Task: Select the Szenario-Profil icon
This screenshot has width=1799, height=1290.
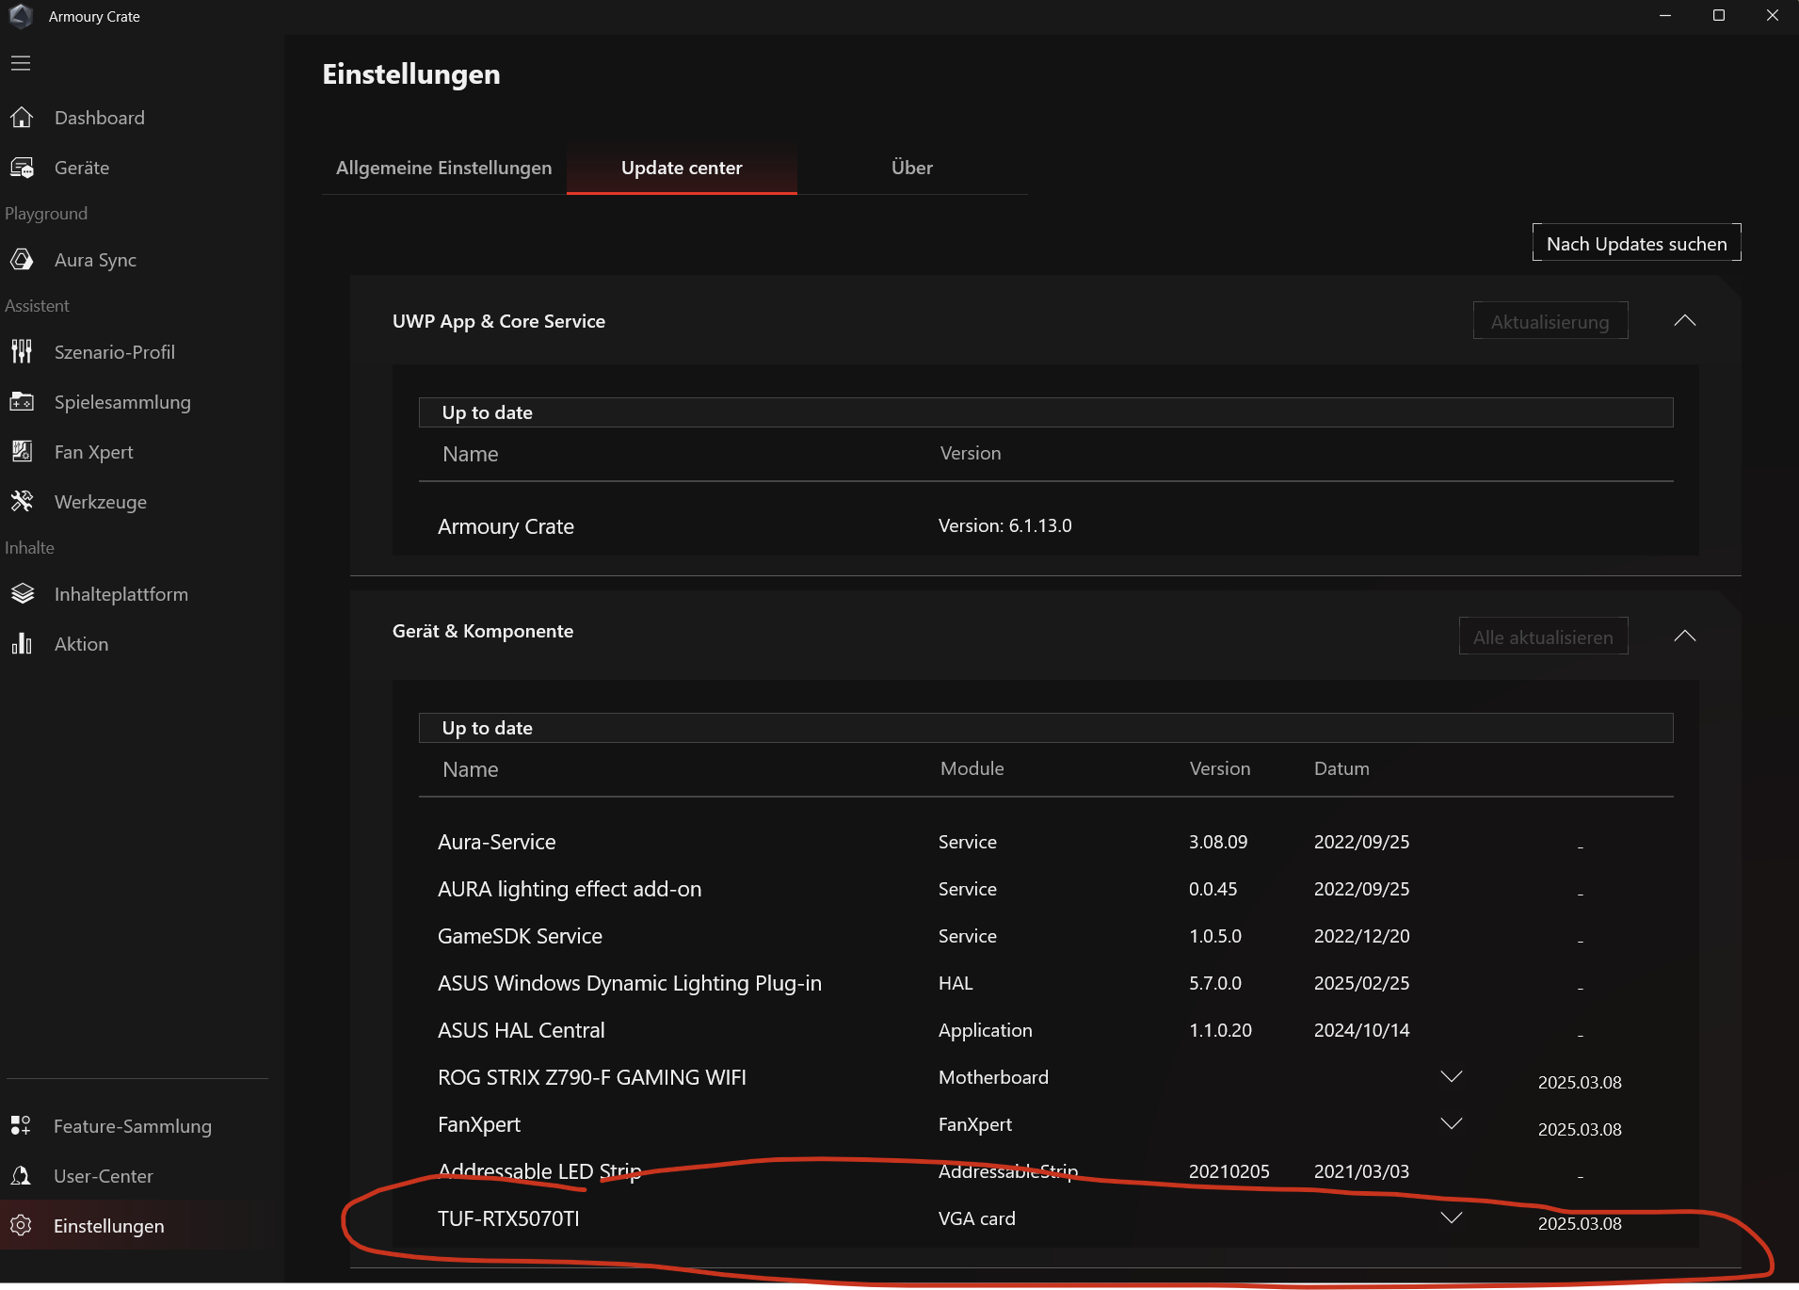Action: (x=21, y=351)
